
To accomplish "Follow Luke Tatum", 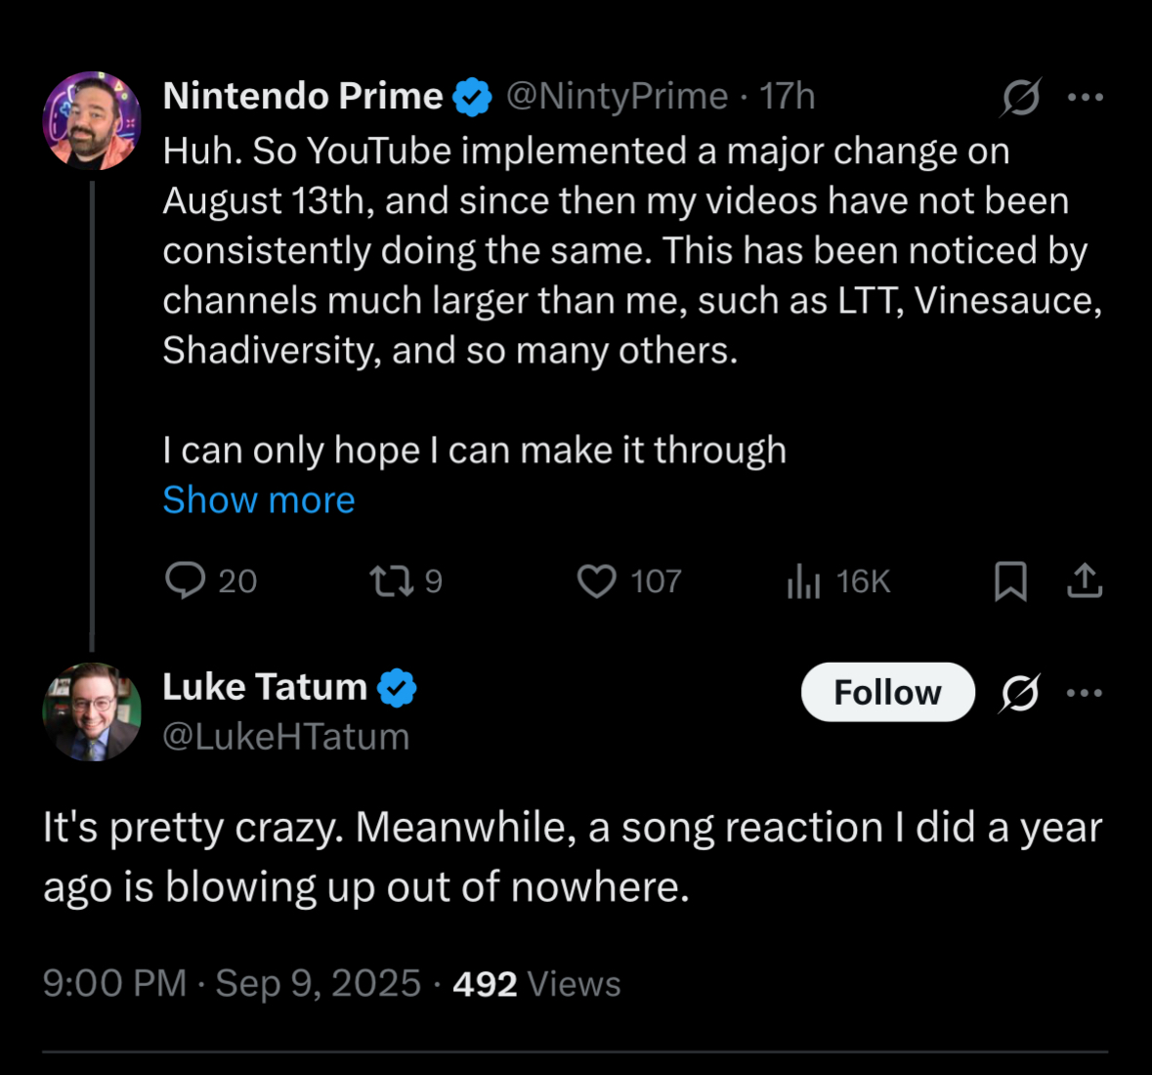I will coord(887,693).
